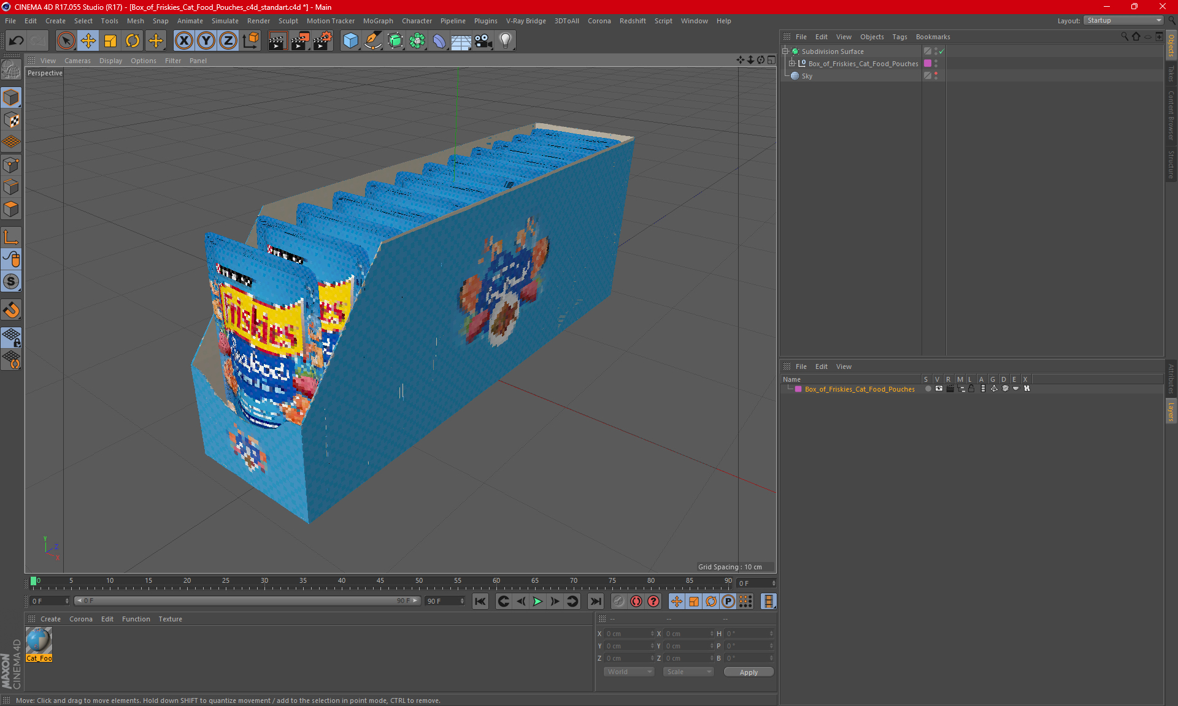Add Floor environment object icon
The height and width of the screenshot is (706, 1178).
pyautogui.click(x=461, y=40)
